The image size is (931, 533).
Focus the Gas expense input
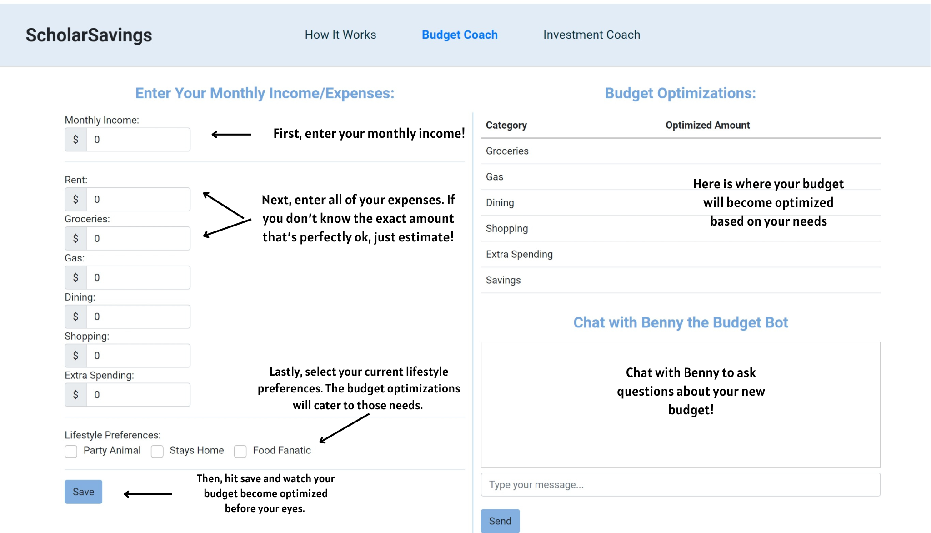138,277
